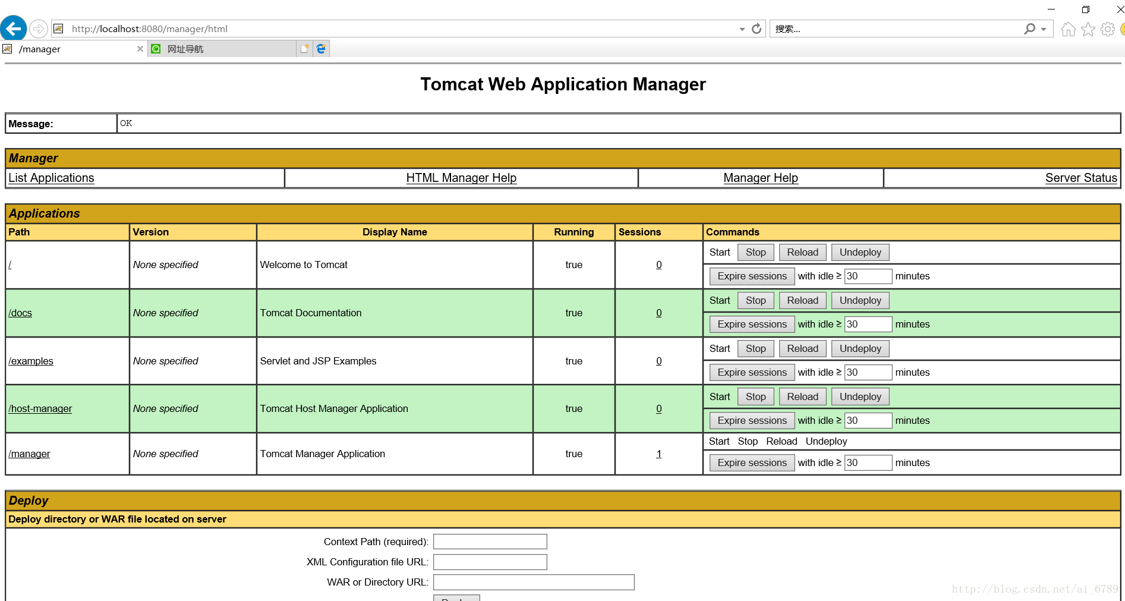
Task: Reload the Tomcat Host Manager Application
Action: tap(802, 397)
